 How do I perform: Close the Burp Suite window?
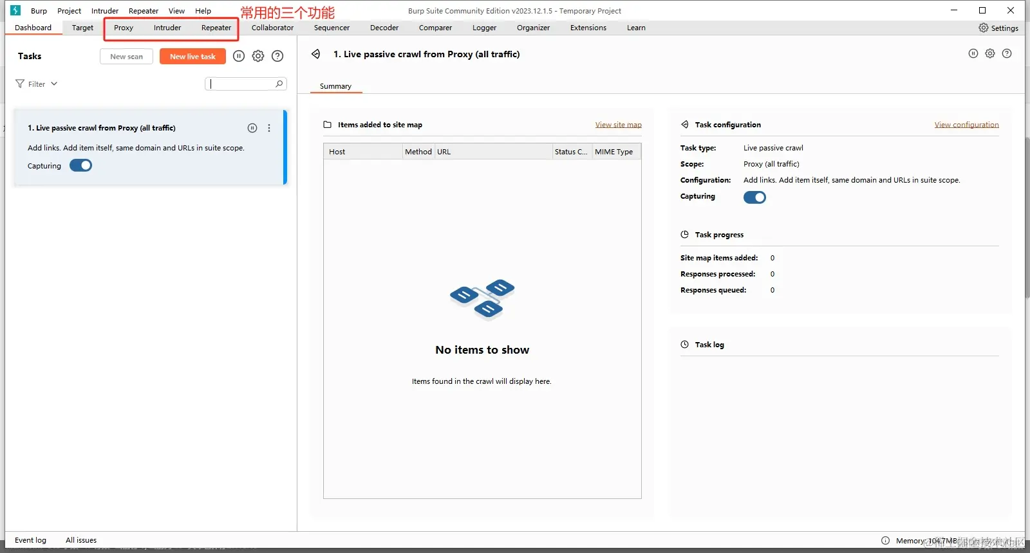[x=1011, y=10]
